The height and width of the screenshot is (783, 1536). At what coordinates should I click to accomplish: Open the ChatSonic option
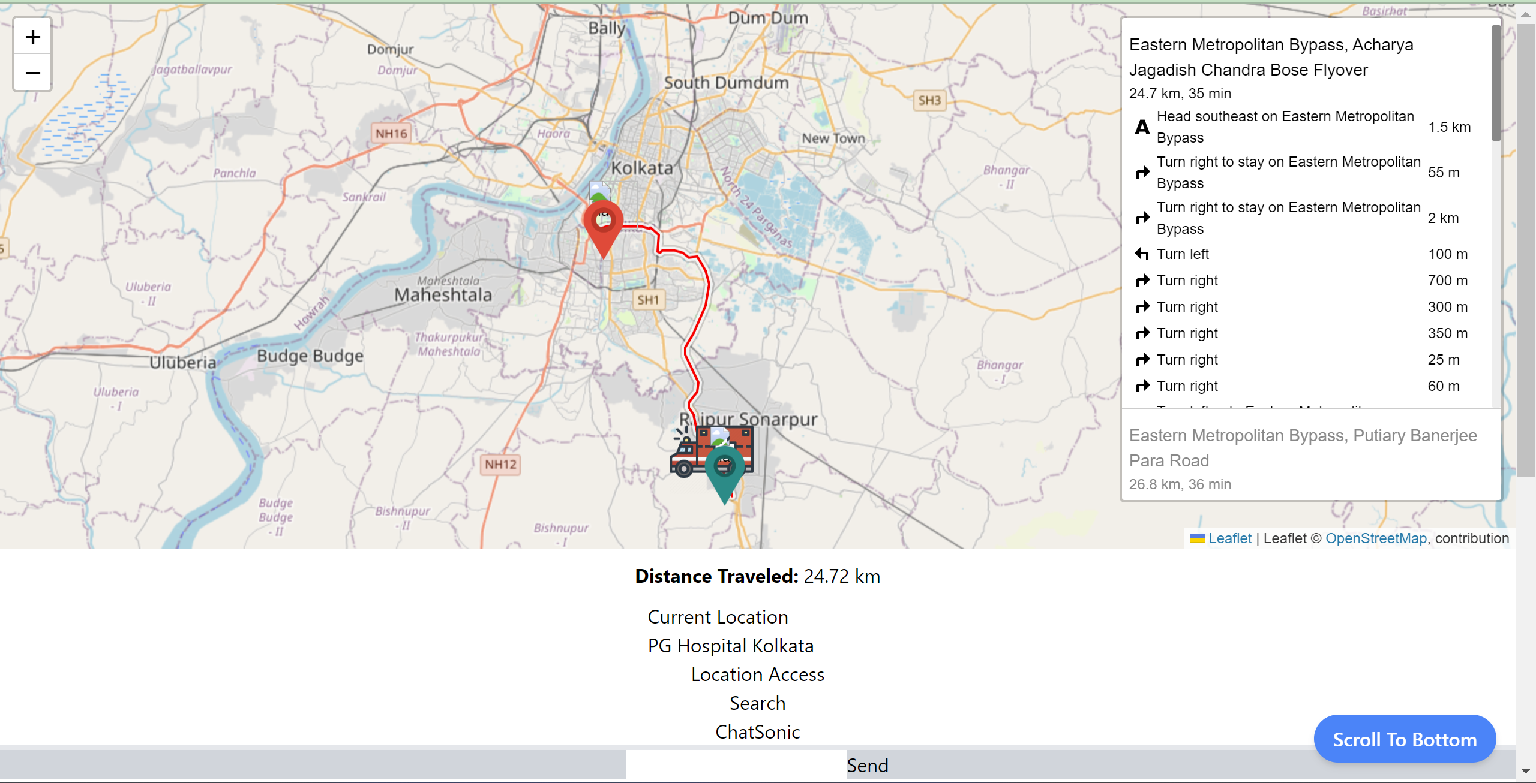[757, 732]
